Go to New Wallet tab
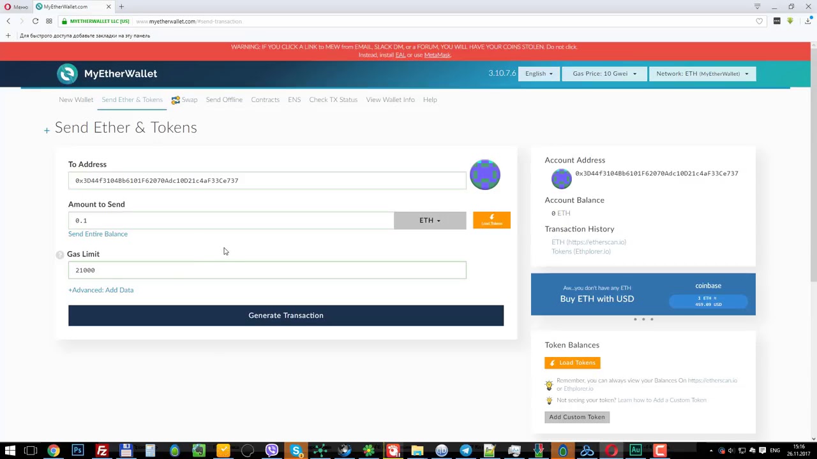The image size is (817, 459). [x=76, y=99]
